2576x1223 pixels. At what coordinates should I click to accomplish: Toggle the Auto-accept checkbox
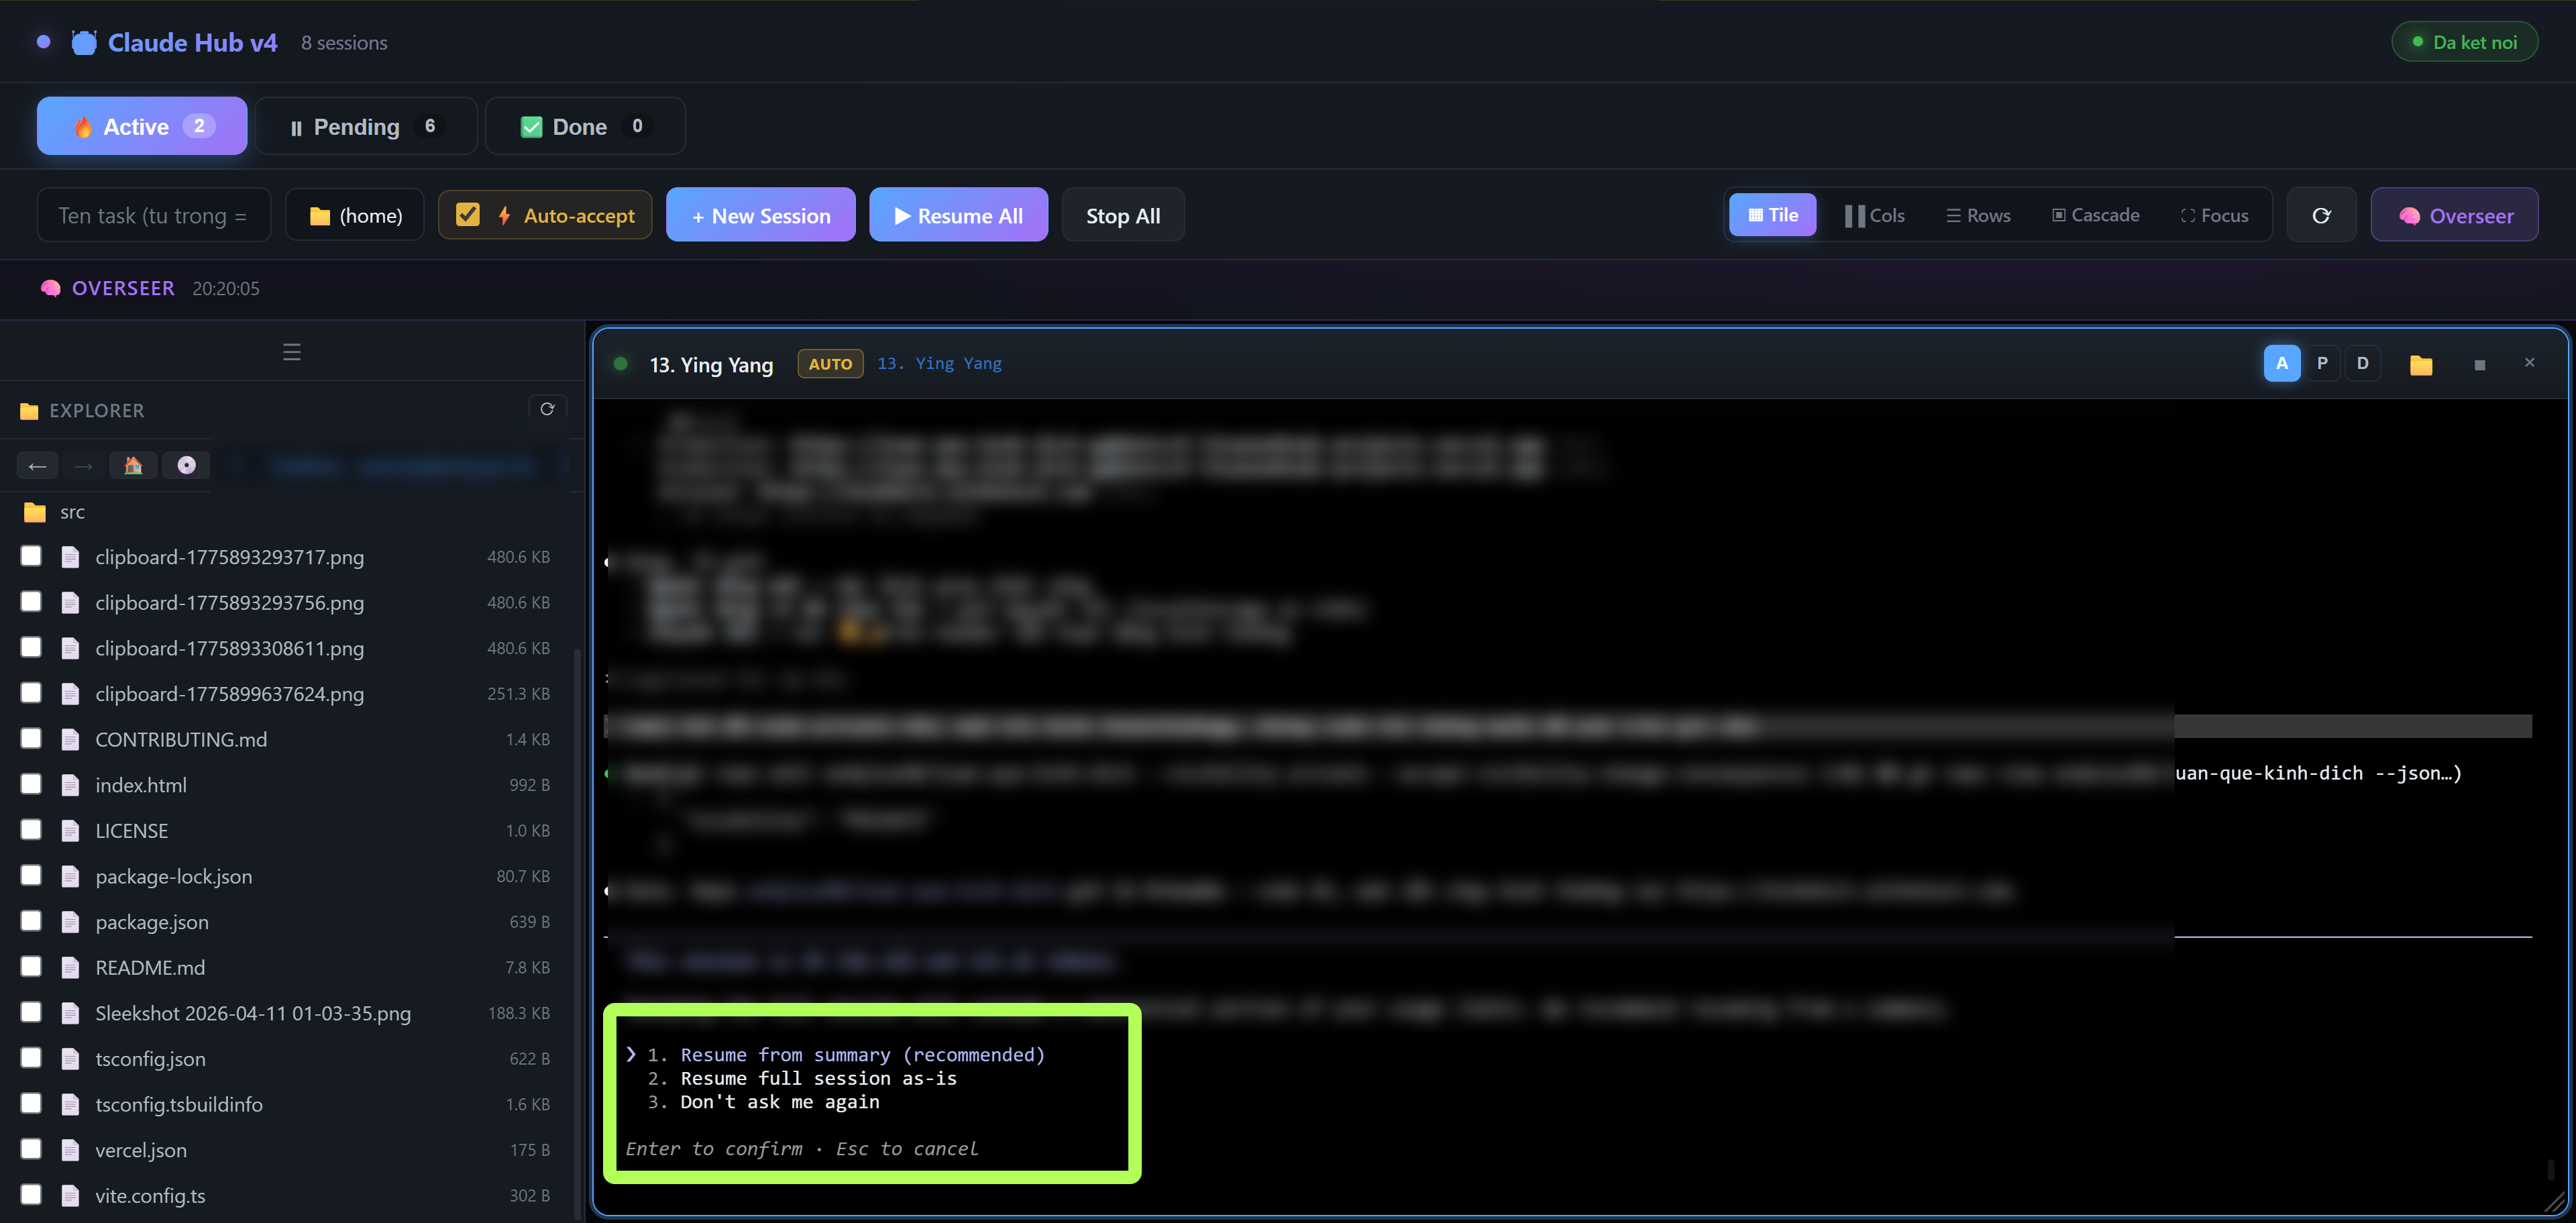[x=467, y=215]
